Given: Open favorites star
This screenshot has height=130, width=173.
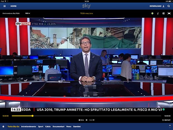Looking at the screenshot, I should (3, 126).
